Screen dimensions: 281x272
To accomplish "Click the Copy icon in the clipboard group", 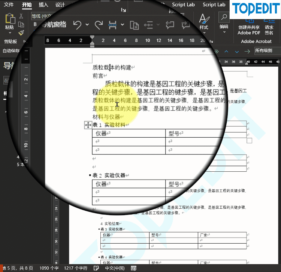I will [21, 25].
